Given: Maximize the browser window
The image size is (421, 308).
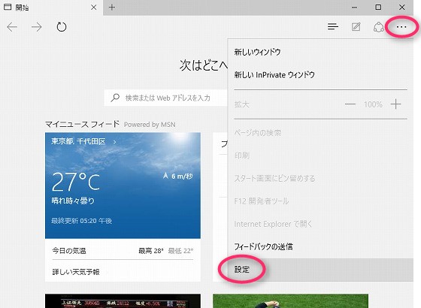Looking at the screenshot, I should pos(378,8).
